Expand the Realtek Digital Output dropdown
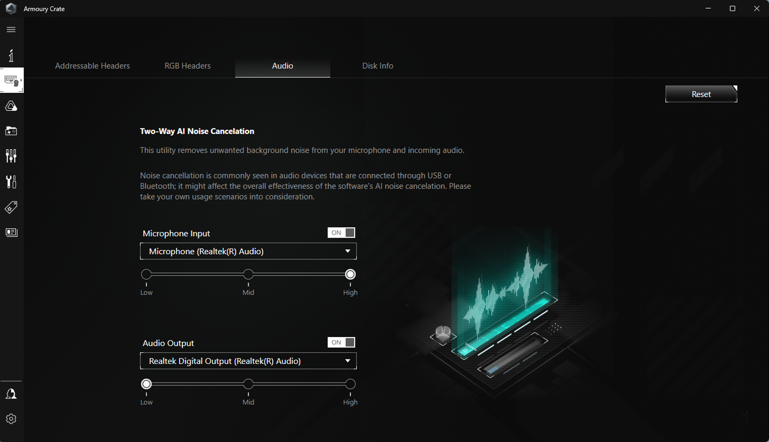The image size is (769, 442). coord(248,361)
